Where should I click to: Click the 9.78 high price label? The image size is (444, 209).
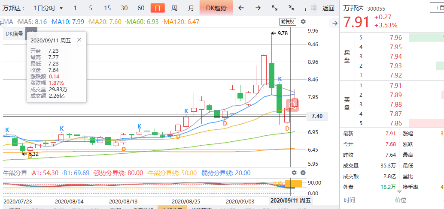pyautogui.click(x=283, y=33)
